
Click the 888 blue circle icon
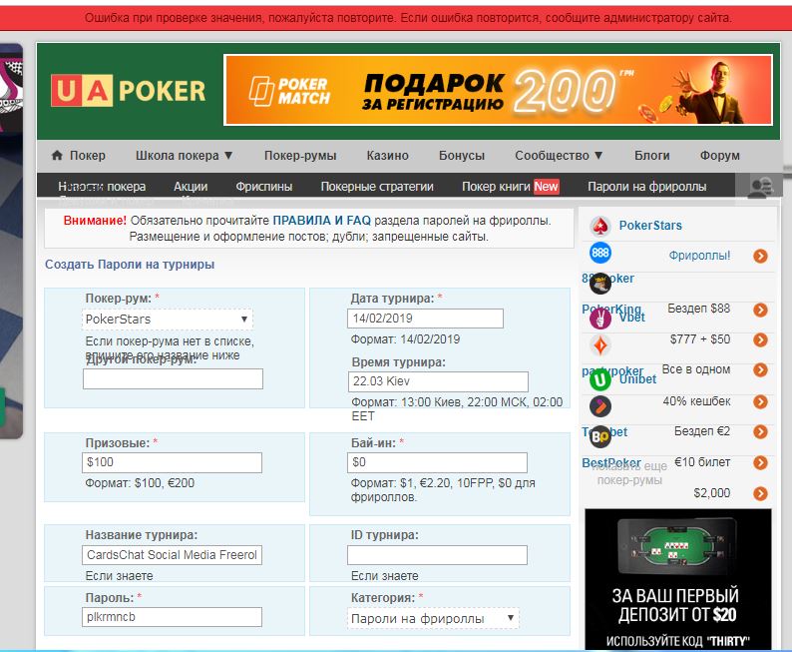[x=600, y=253]
